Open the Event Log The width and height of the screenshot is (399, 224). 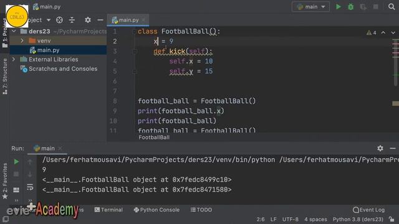point(368,210)
